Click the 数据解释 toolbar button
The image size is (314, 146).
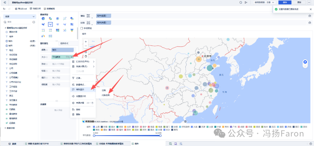[x=49, y=9]
